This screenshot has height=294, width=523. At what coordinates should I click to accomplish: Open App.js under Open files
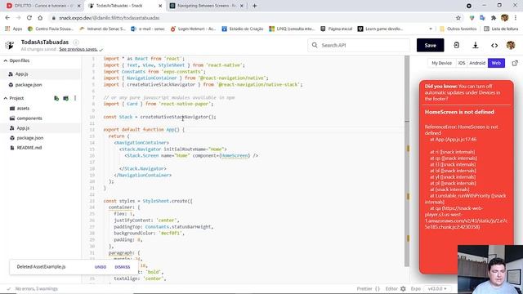(x=21, y=74)
